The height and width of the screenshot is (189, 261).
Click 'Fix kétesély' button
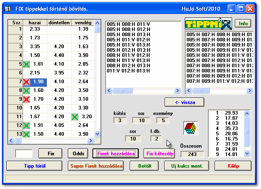click(x=159, y=154)
